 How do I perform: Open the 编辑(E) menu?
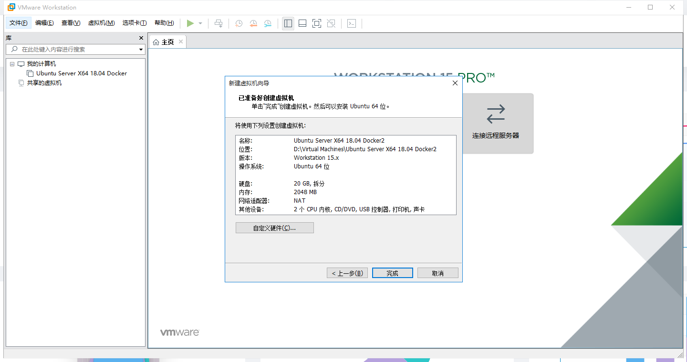(x=44, y=23)
